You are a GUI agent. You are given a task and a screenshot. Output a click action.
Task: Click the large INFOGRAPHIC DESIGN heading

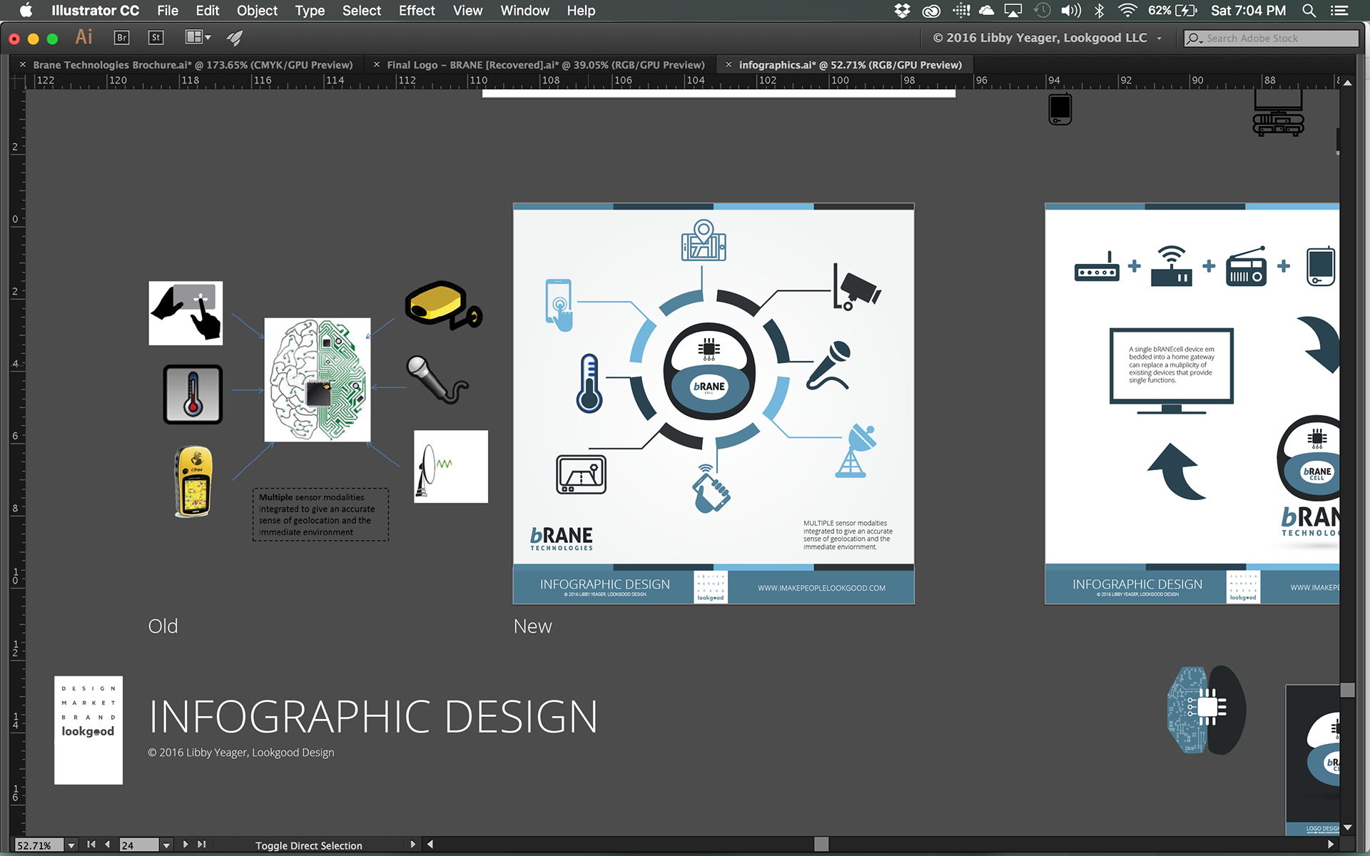[x=373, y=717]
